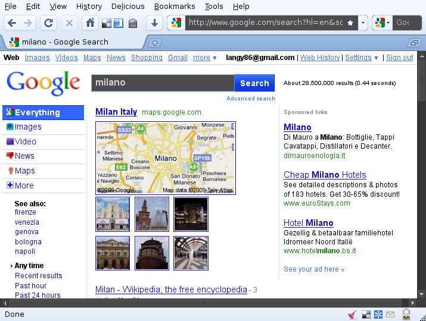
Task: Open the Delicious menu
Action: click(128, 6)
